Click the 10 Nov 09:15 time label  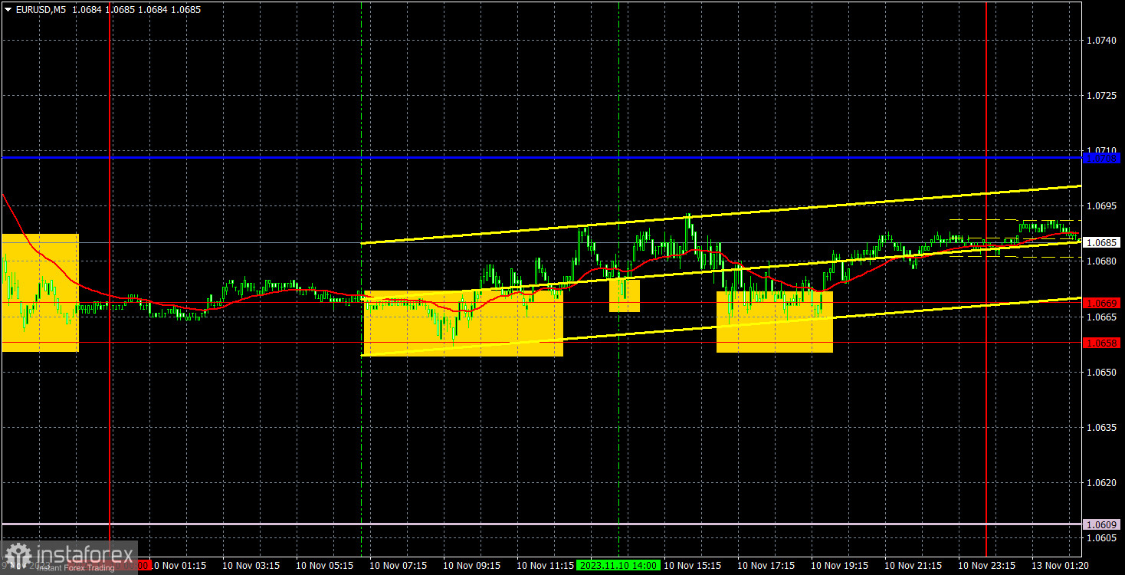coord(471,566)
